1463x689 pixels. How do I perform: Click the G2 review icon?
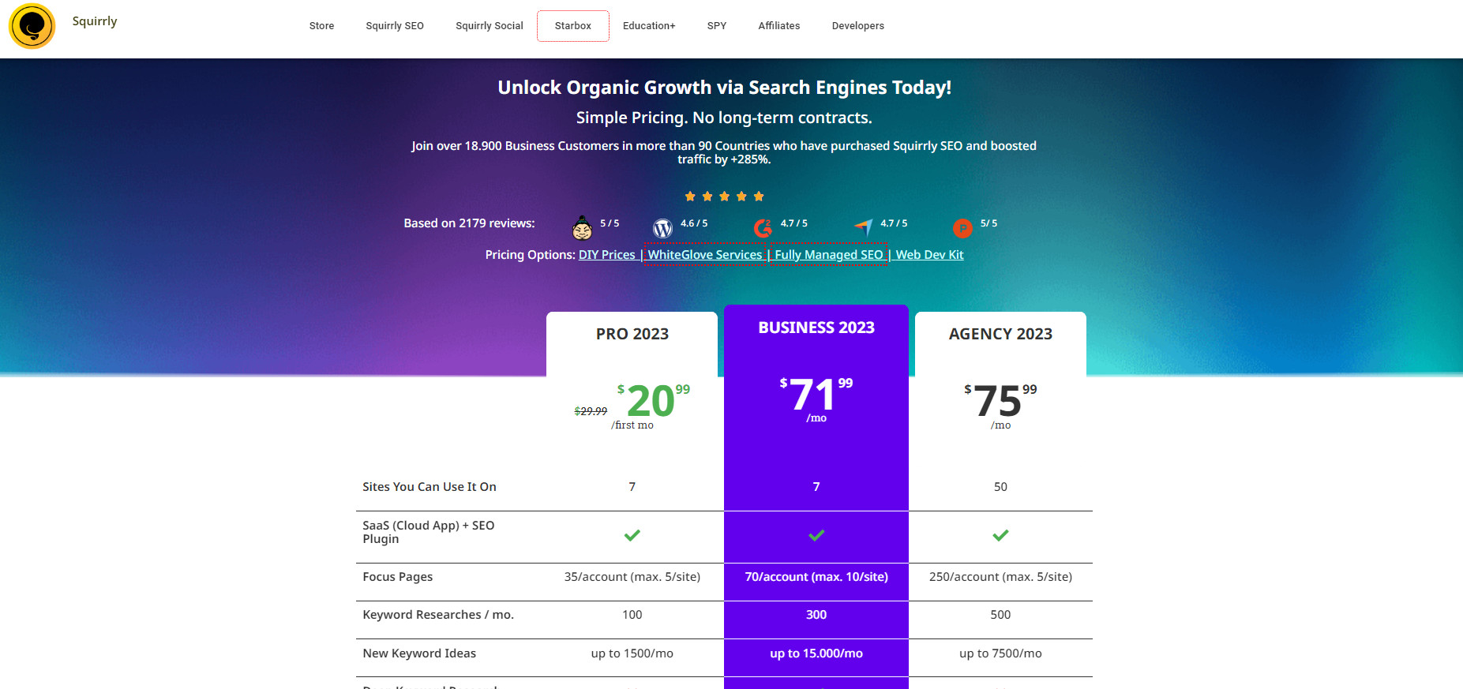click(x=763, y=228)
